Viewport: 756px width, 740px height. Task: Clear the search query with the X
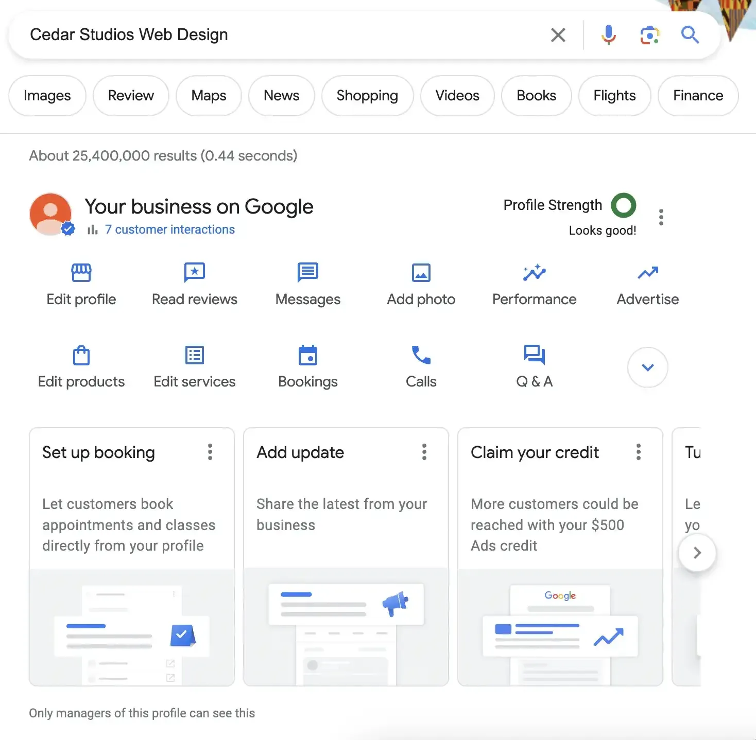pyautogui.click(x=558, y=34)
